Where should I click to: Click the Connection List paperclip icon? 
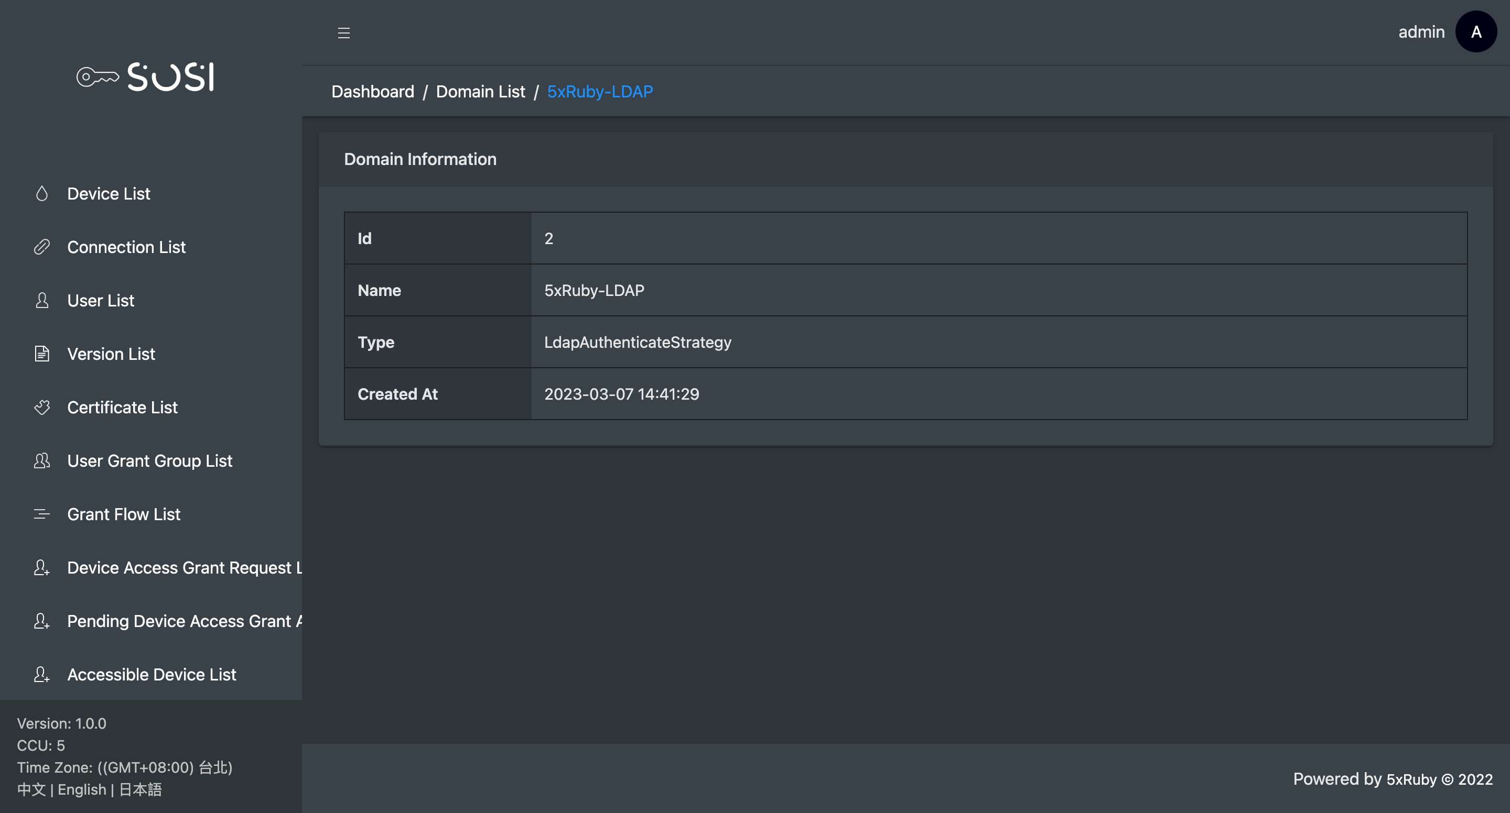point(41,247)
